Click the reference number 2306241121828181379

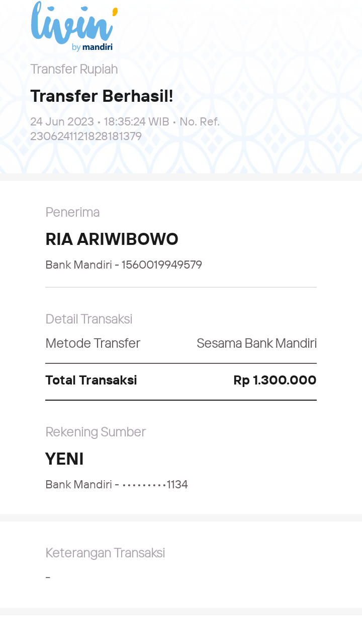pos(86,136)
